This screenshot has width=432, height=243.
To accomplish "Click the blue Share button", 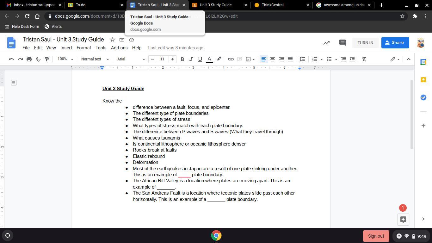I will pyautogui.click(x=395, y=43).
